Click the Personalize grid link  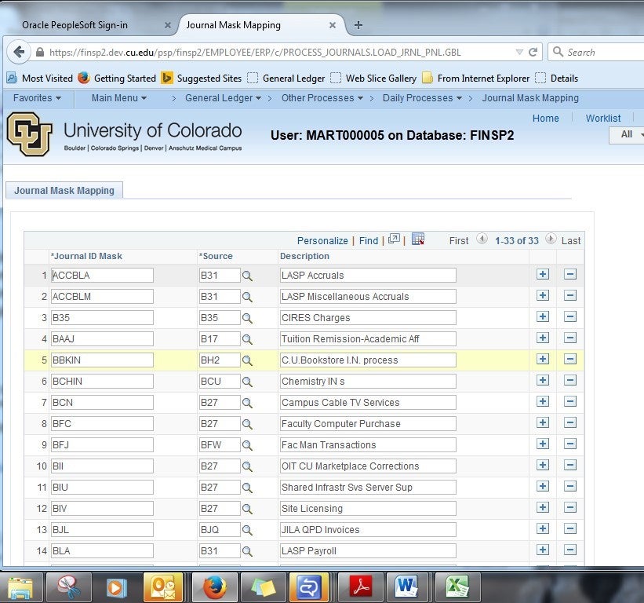tap(322, 241)
